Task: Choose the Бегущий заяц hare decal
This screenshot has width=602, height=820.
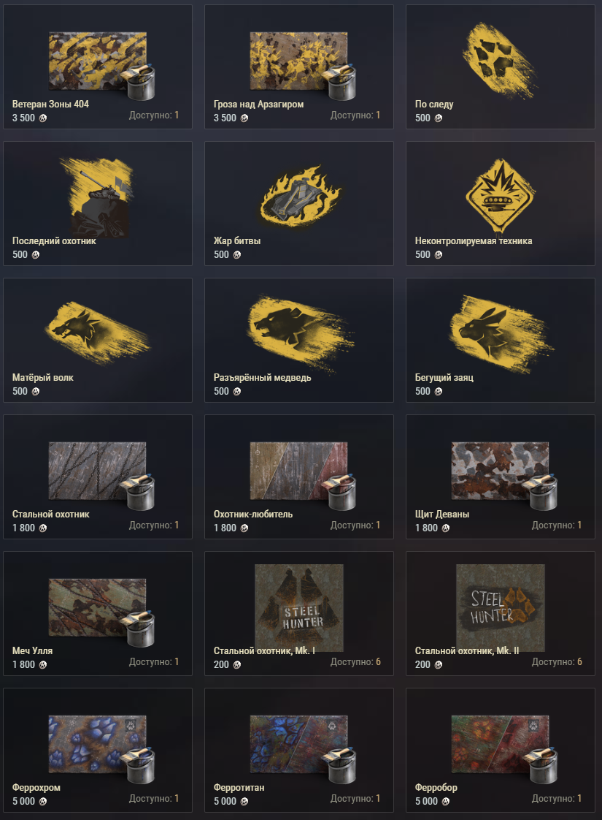Action: click(x=500, y=333)
